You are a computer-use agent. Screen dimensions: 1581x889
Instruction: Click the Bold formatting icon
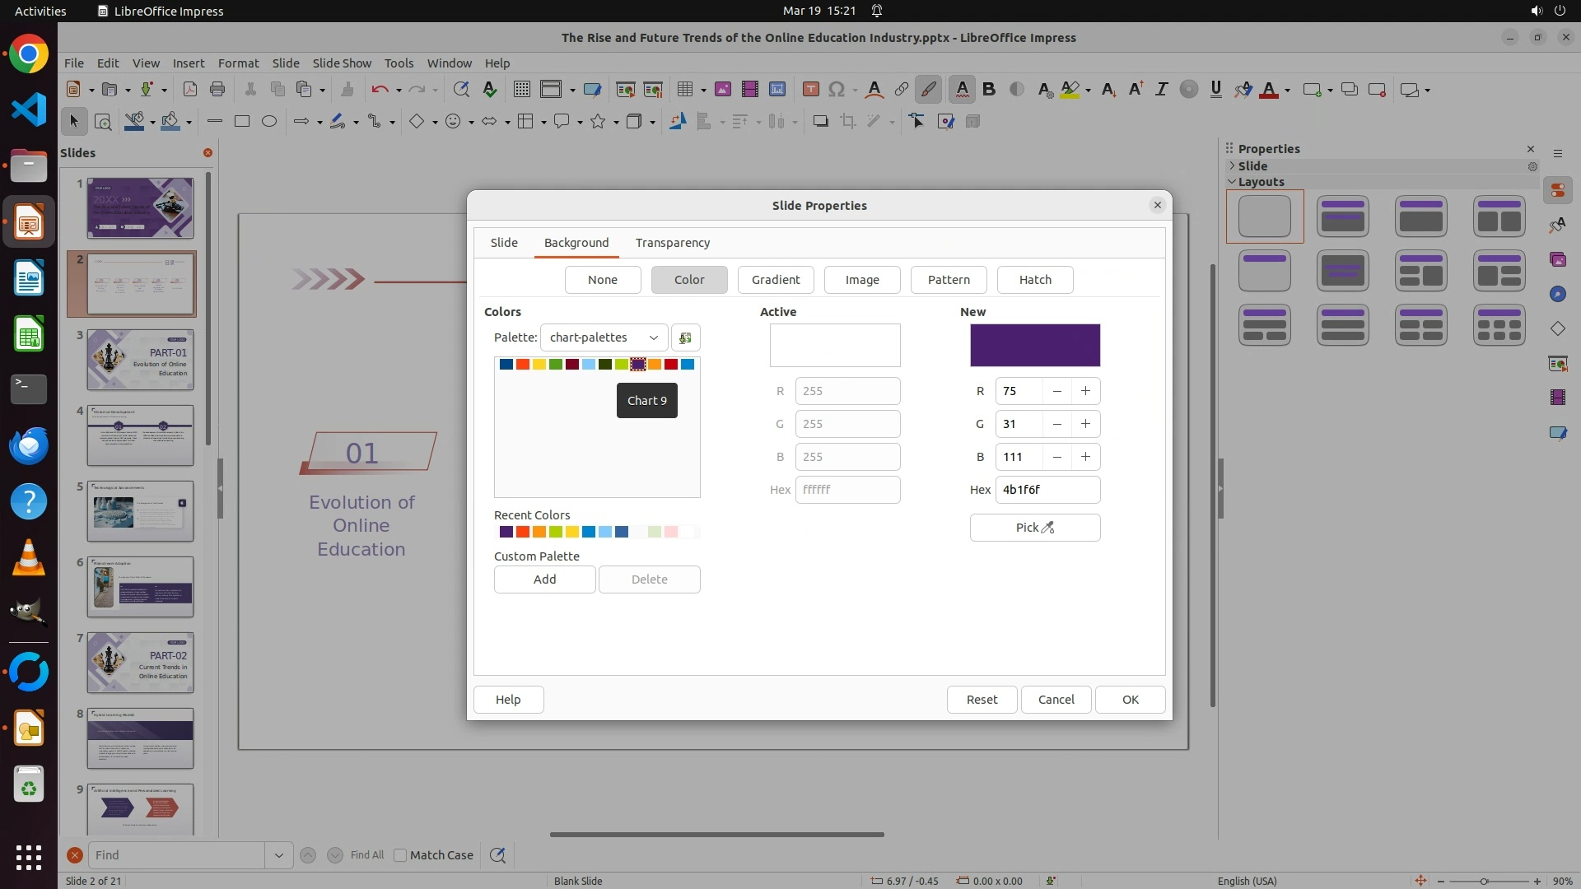(x=989, y=90)
